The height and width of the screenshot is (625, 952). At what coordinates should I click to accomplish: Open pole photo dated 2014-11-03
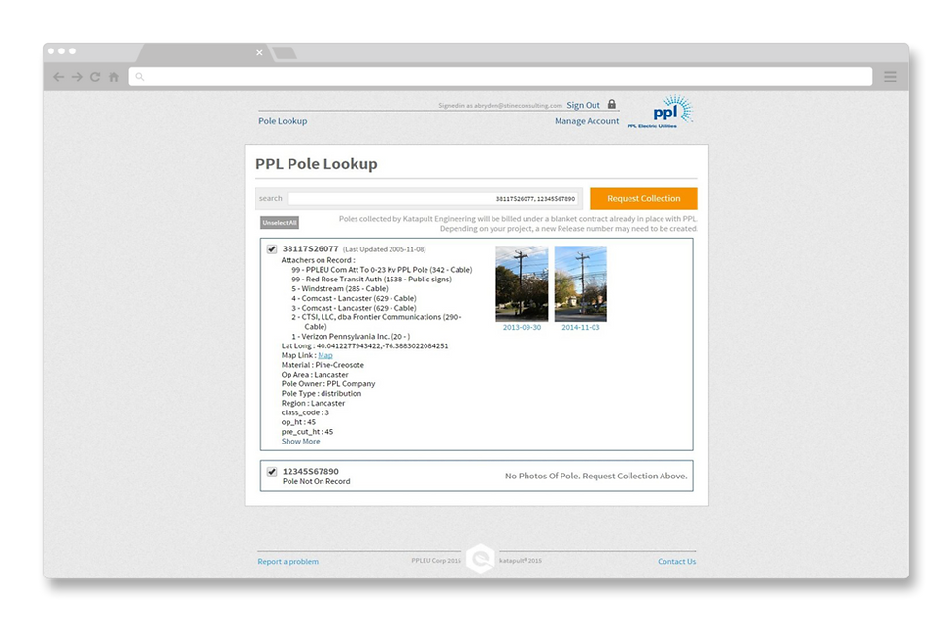pyautogui.click(x=581, y=283)
